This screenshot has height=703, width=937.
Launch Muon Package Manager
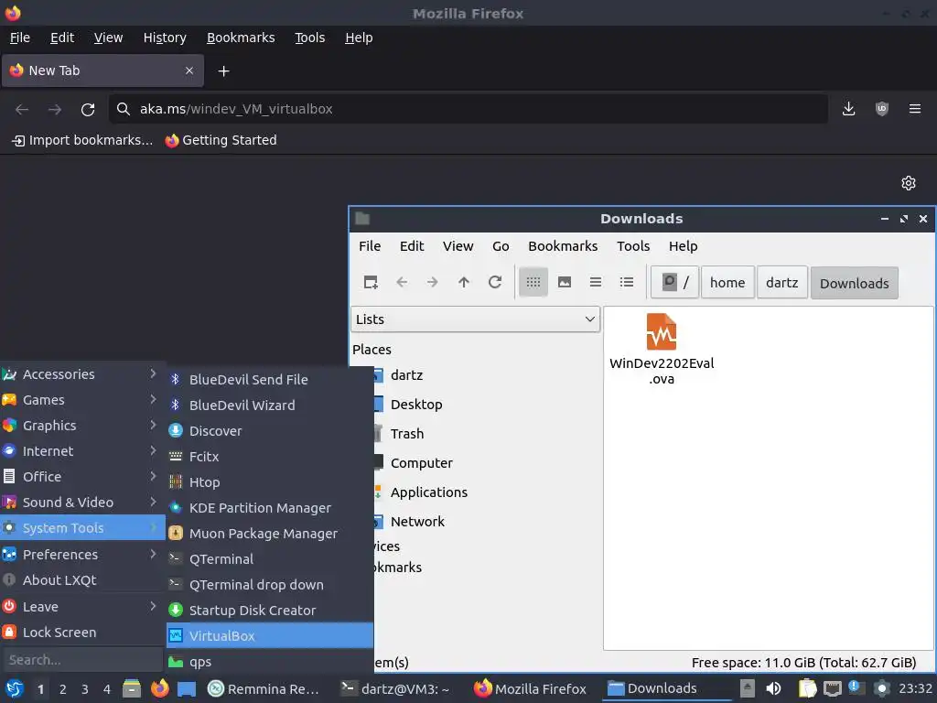coord(270,533)
